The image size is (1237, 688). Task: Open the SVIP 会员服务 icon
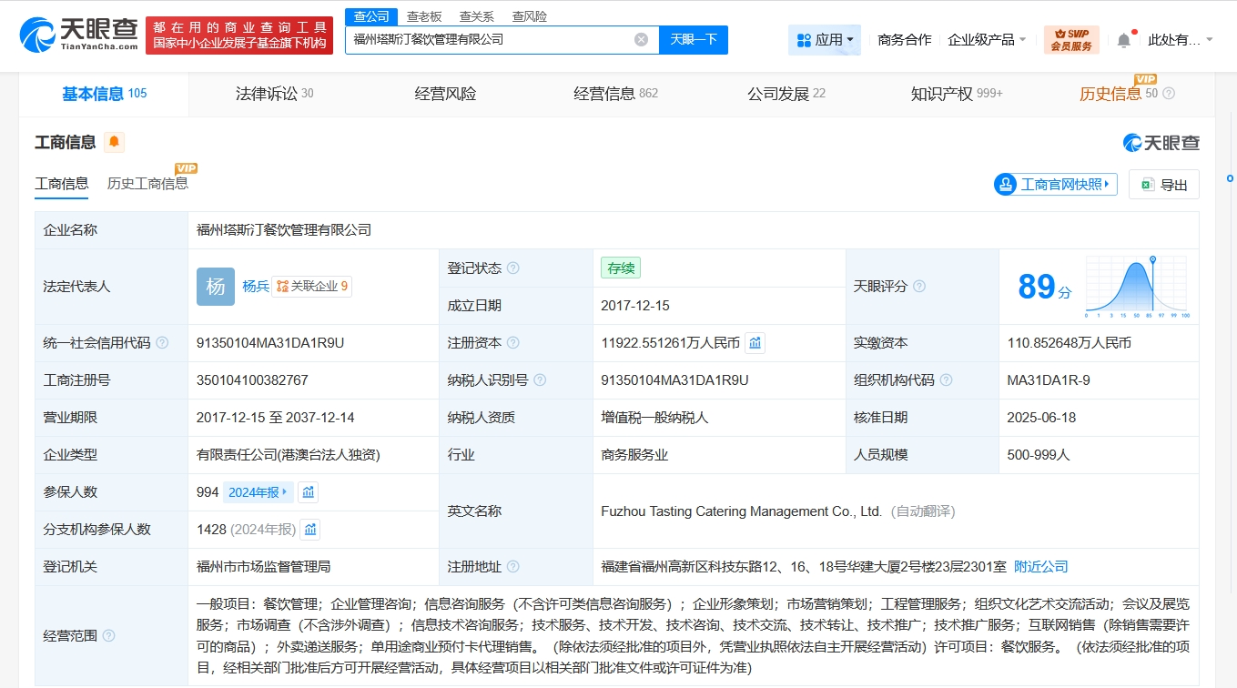click(1073, 39)
